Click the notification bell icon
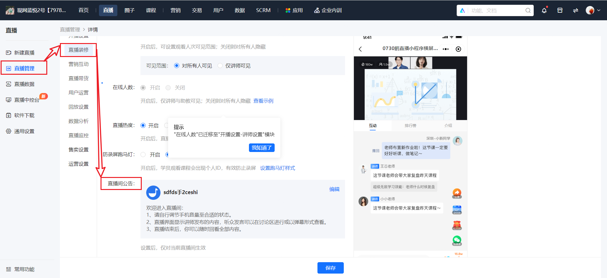607x278 pixels. pos(544,10)
